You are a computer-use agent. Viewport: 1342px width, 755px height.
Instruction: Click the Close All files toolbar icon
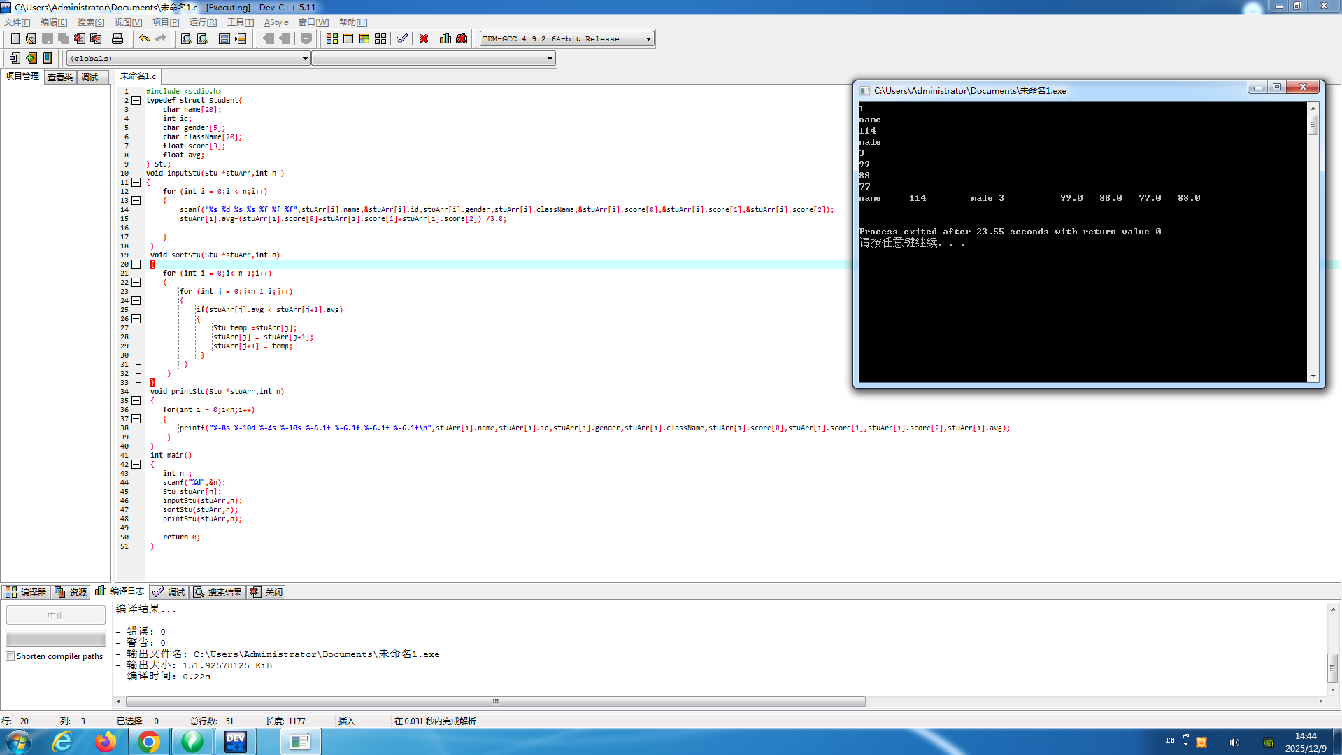[96, 38]
